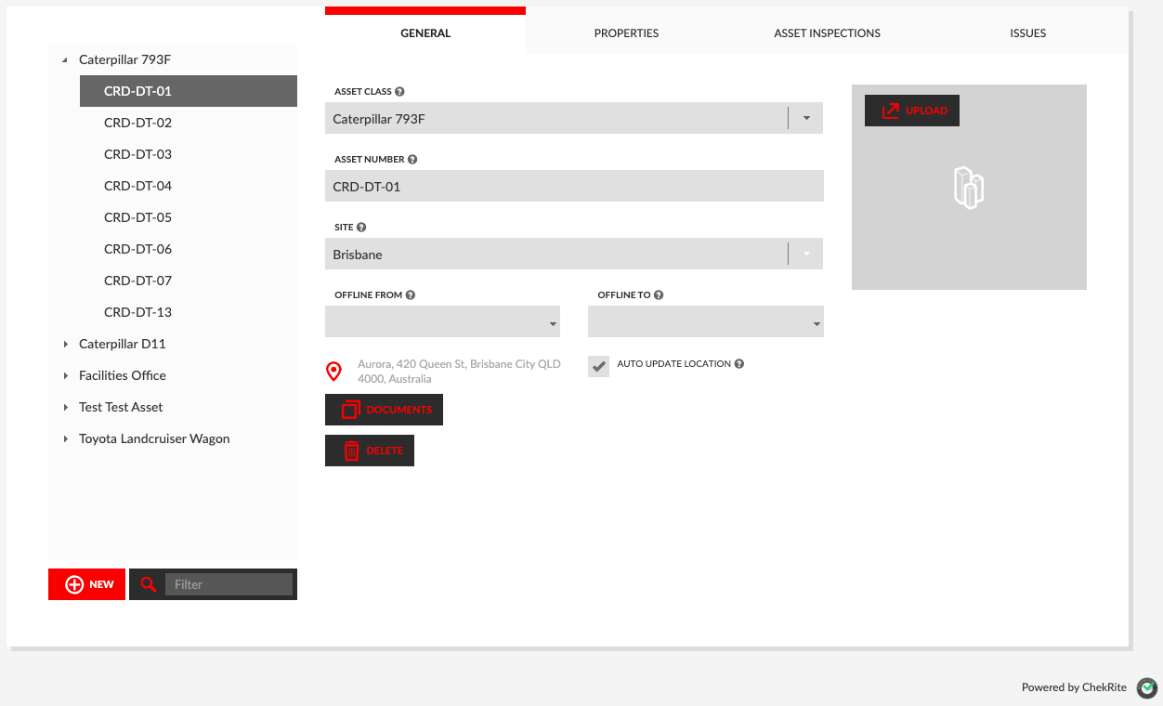
Task: Toggle the Auto Update Location checkbox
Action: pyautogui.click(x=598, y=366)
